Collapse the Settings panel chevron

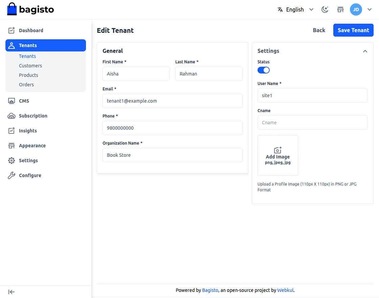pos(365,51)
